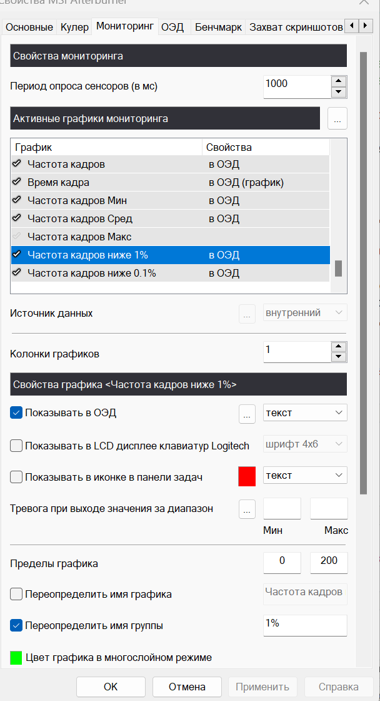380x701 pixels.
Task: Click checkmark icon beside Частота кадров
Action: 17,165
